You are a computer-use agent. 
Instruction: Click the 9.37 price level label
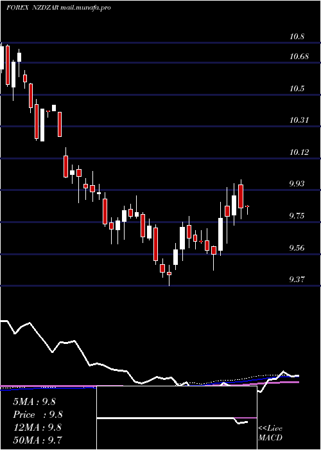click(x=297, y=279)
